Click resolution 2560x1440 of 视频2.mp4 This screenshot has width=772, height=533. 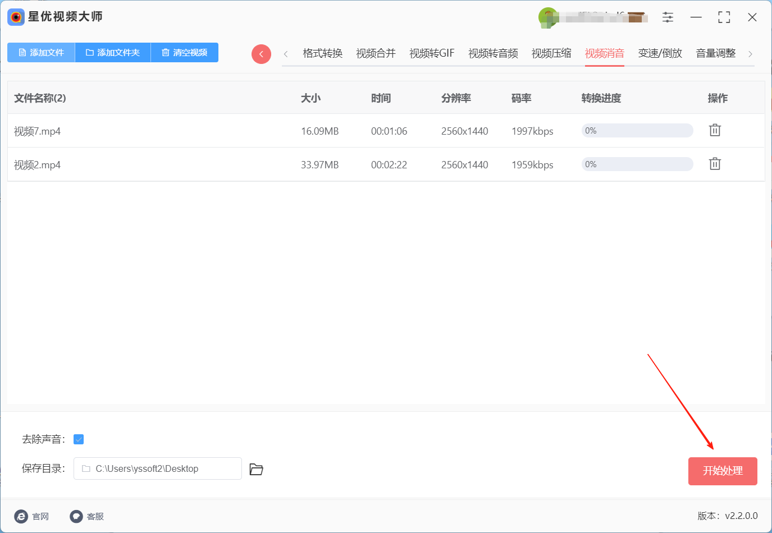pyautogui.click(x=465, y=165)
